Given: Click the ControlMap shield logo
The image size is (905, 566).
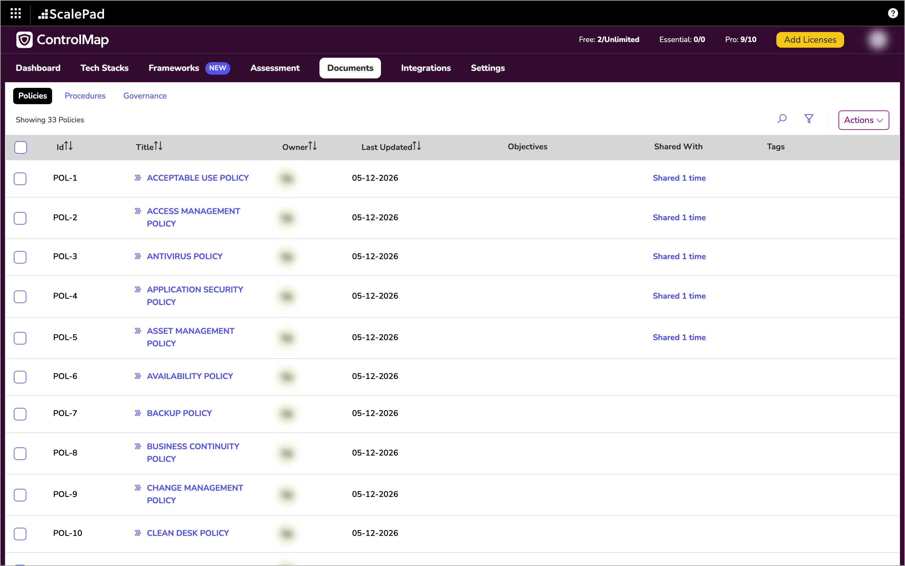Looking at the screenshot, I should [x=24, y=40].
